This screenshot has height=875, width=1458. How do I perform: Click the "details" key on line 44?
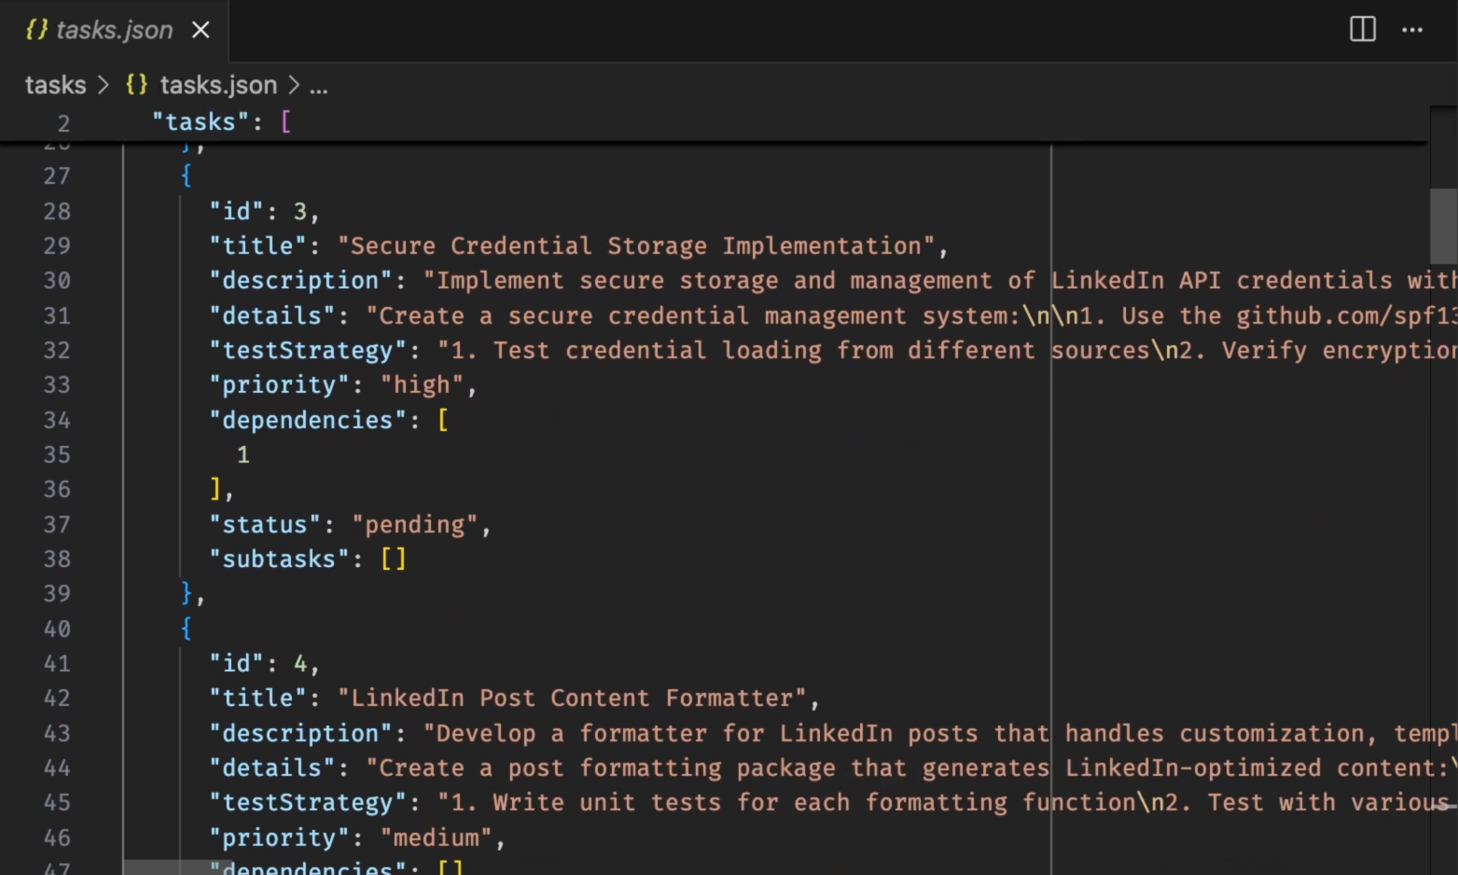272,768
